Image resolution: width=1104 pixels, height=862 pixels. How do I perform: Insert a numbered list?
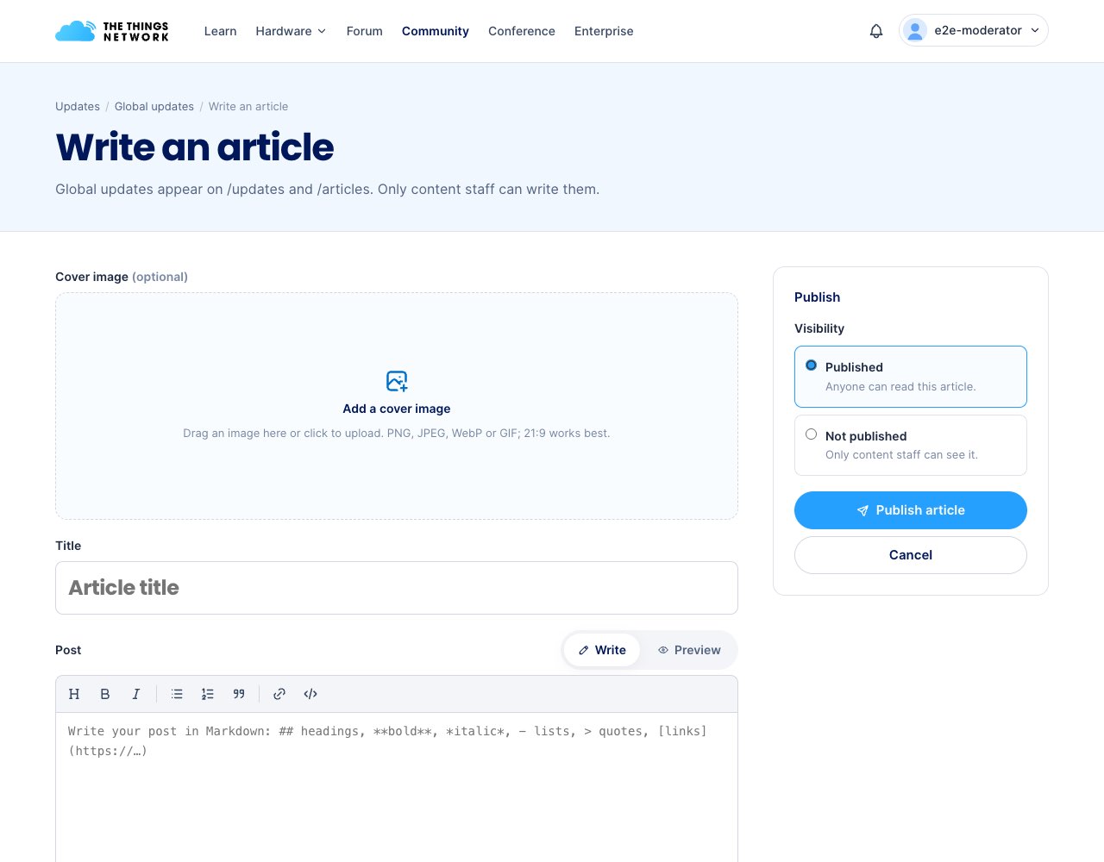(208, 694)
